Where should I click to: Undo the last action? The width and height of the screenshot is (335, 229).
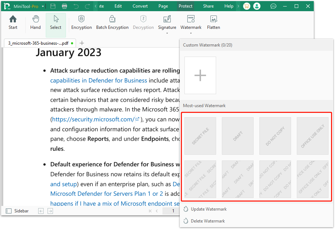(76, 6)
